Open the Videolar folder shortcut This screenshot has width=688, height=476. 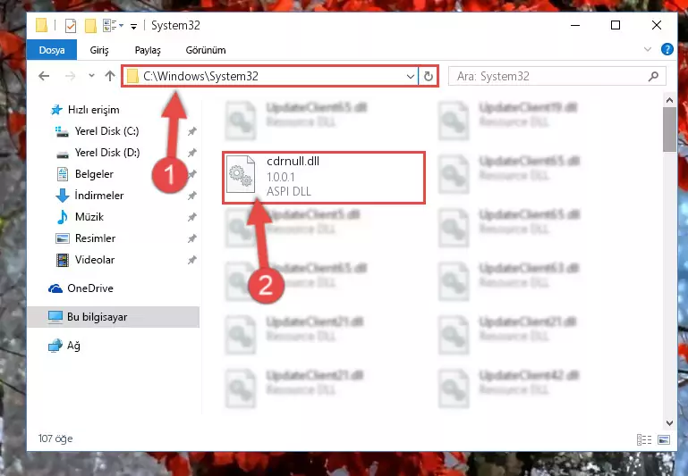pos(95,260)
